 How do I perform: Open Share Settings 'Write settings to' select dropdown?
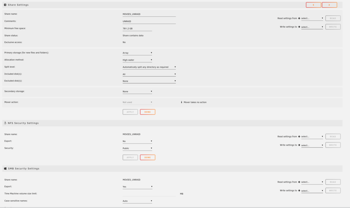312,27
